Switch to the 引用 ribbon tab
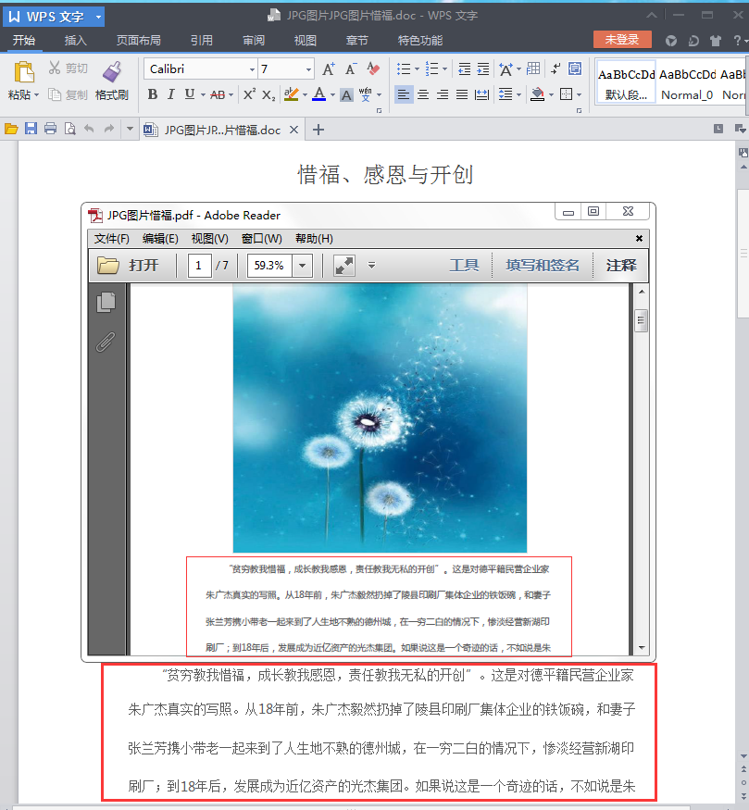The height and width of the screenshot is (810, 749). point(202,41)
